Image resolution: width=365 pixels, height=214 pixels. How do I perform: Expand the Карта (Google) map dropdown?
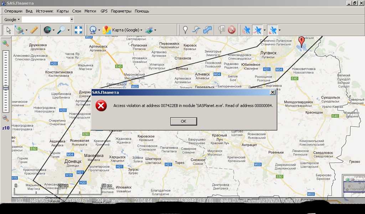142,30
